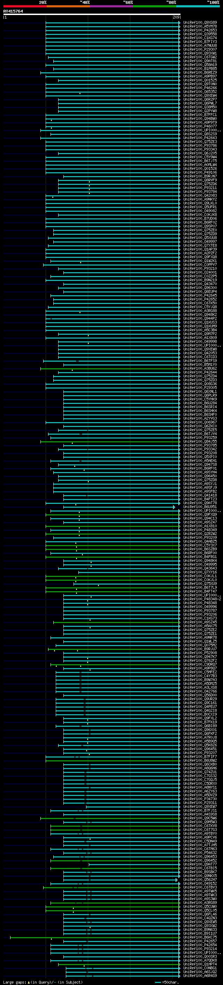Select the UniRef100_C1KG73 label
Image resolution: width=223 pixels, height=985 pixels.
[200, 618]
